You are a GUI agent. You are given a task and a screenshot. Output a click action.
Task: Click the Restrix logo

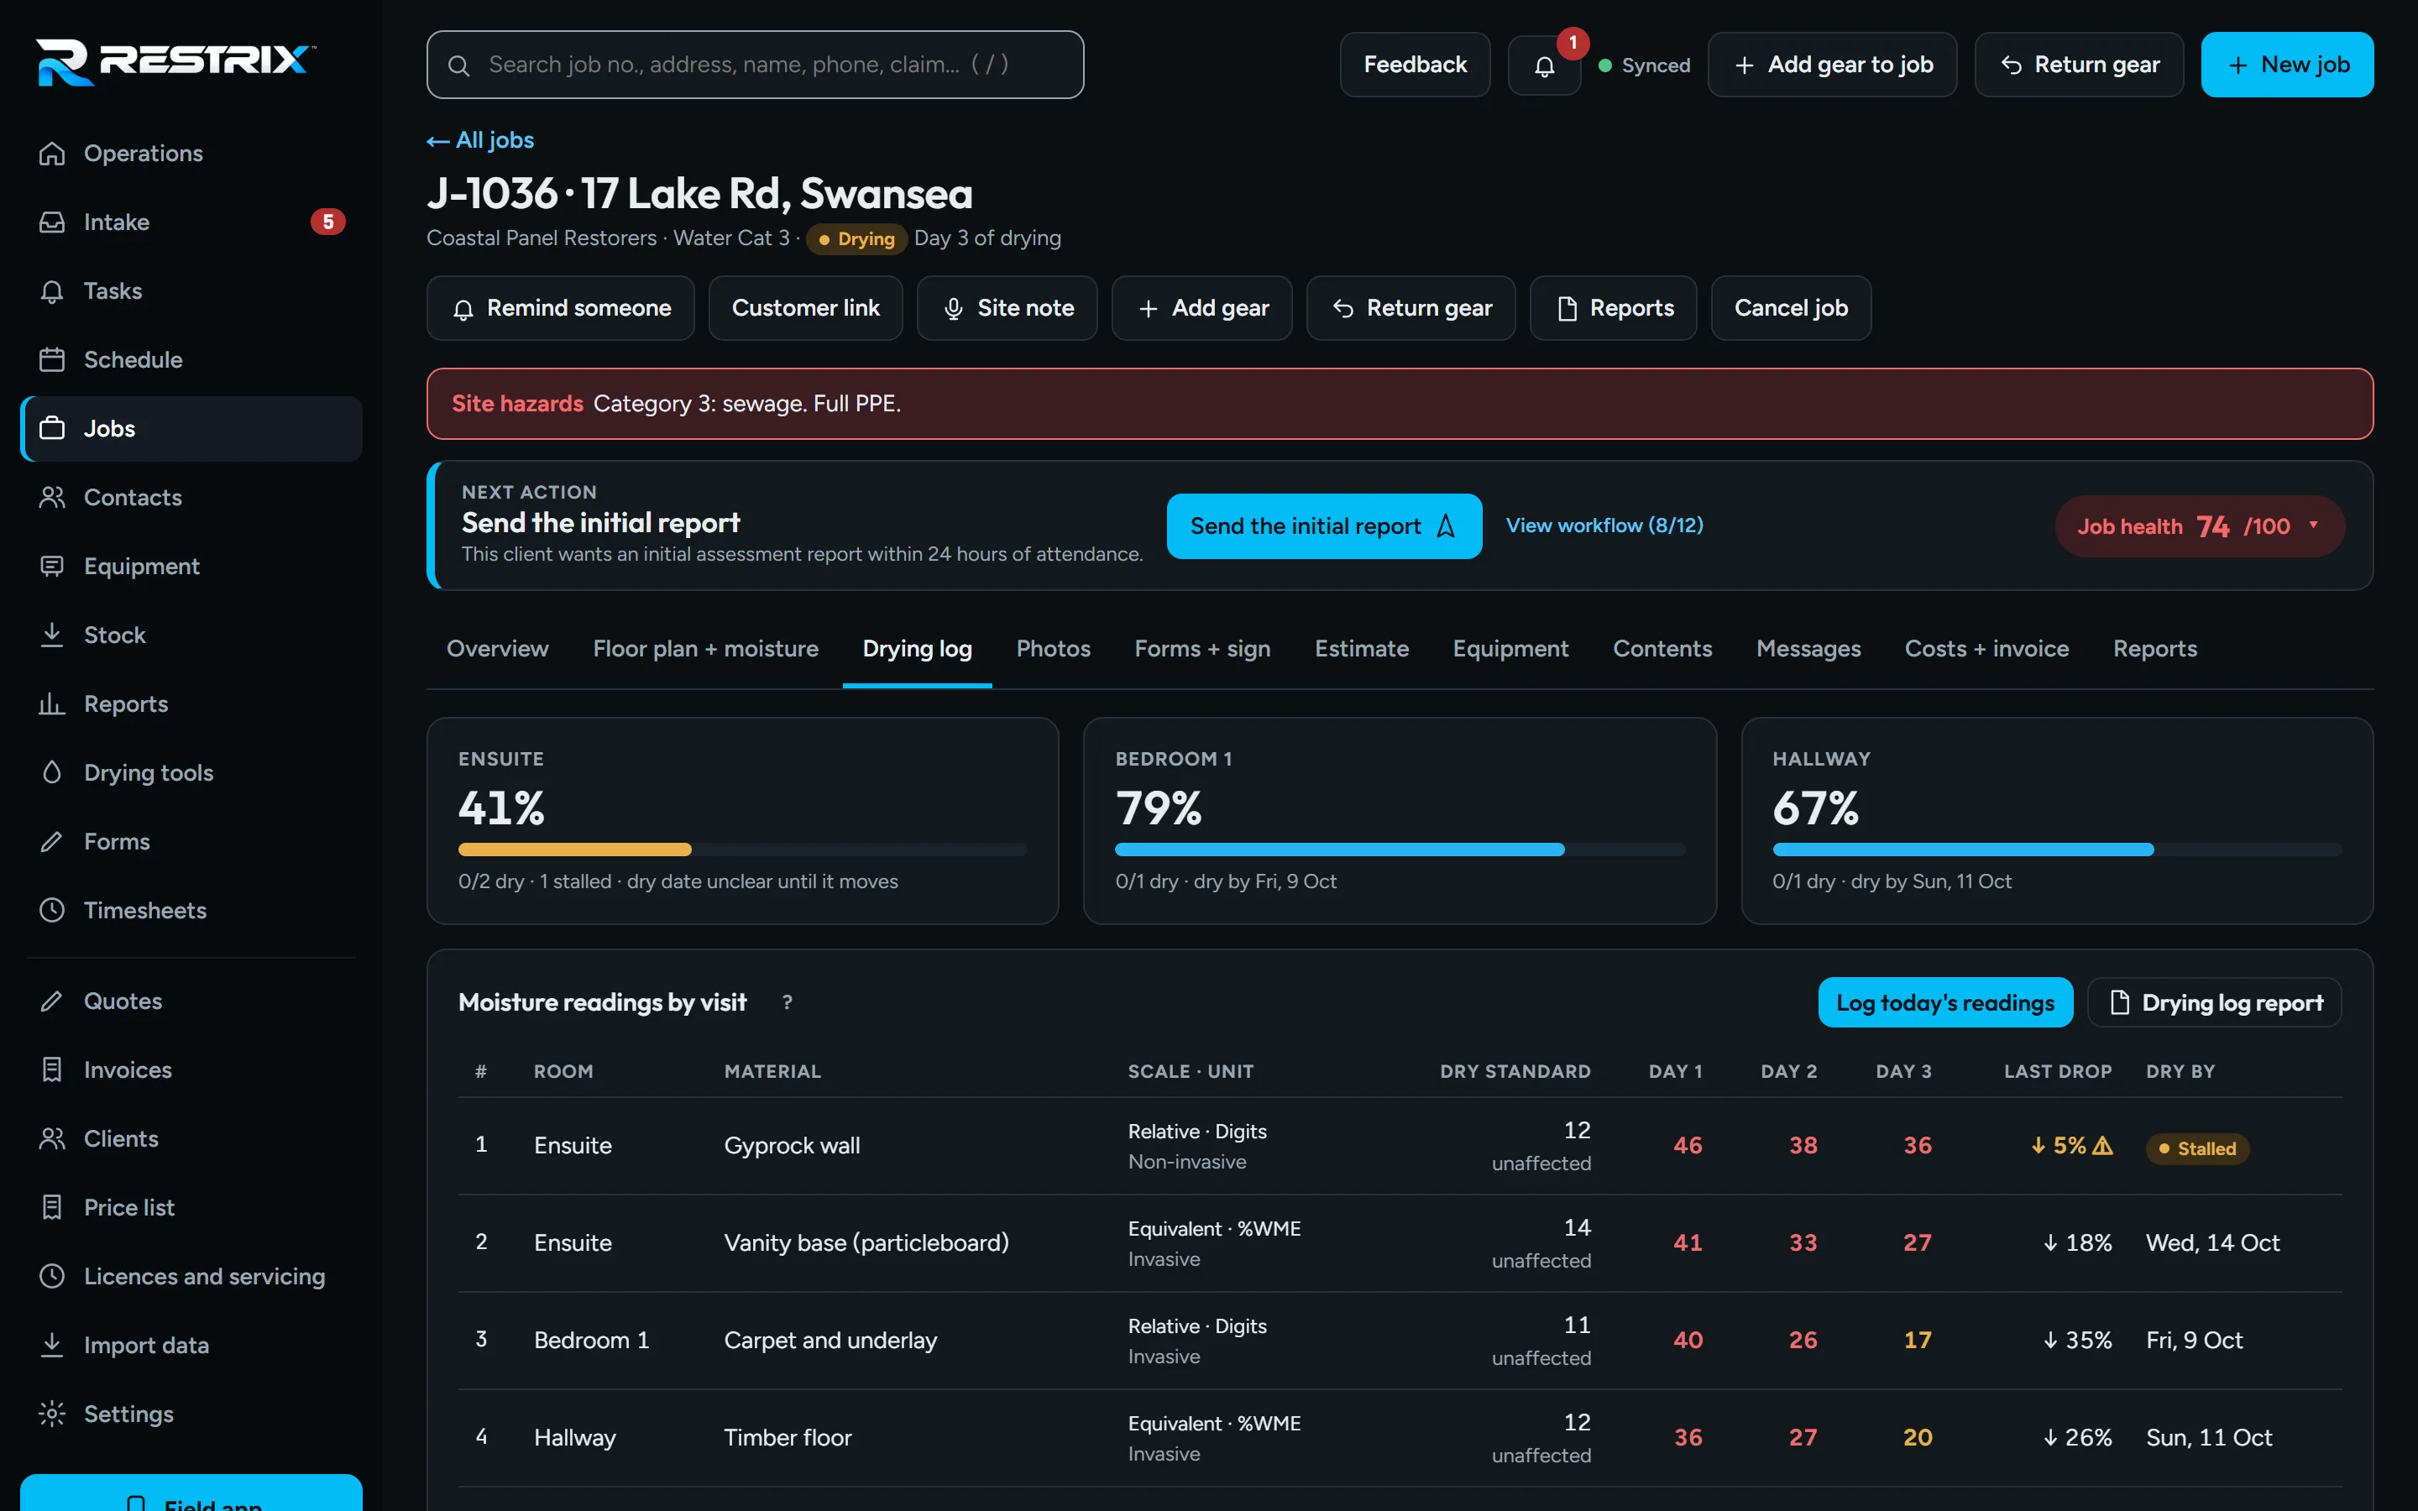[175, 62]
